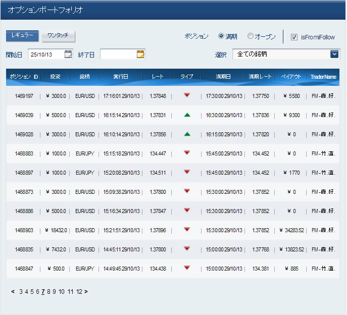Sort by 実行日 column header
Screen dimensions: 347x315
121,77
